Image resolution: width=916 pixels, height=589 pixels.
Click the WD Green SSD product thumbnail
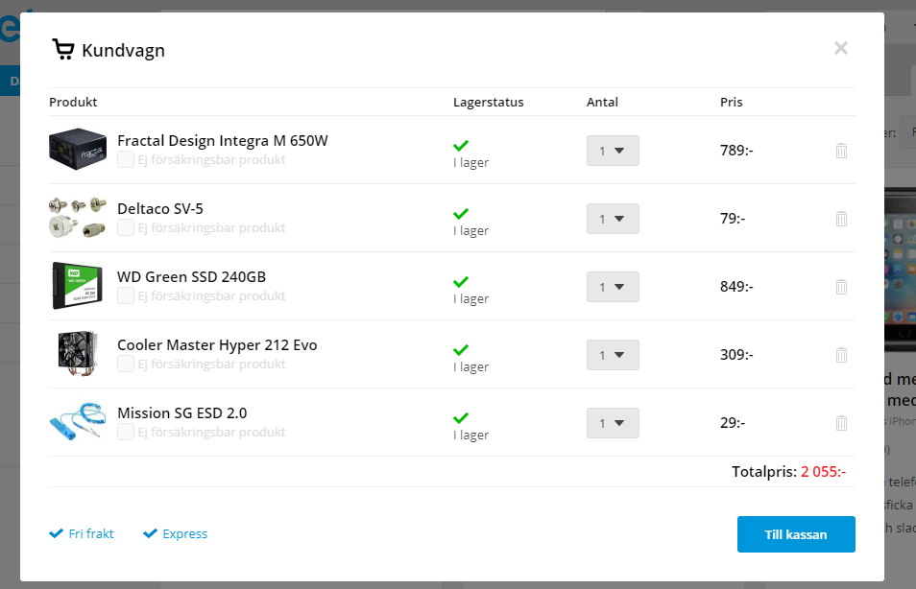78,286
